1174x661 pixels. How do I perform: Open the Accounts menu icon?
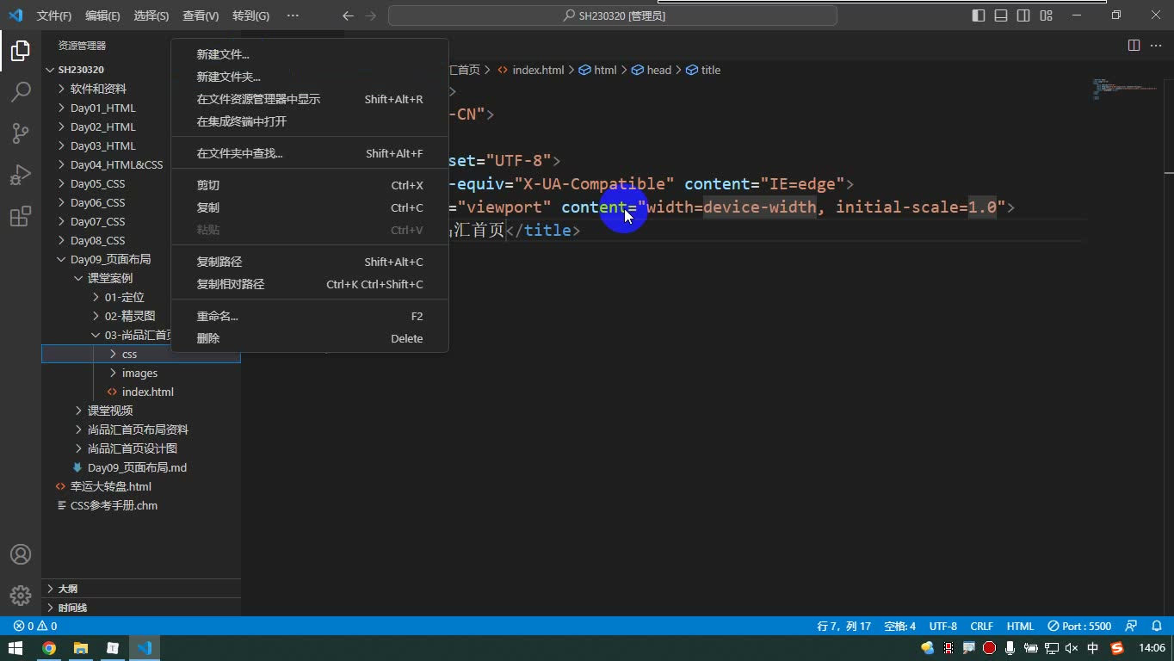[21, 554]
